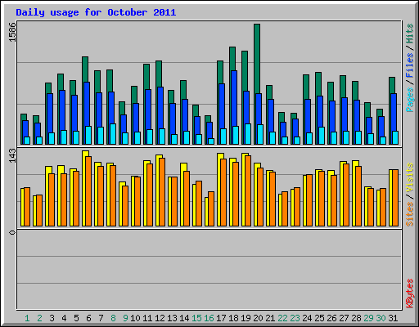Click day label '22' on the x-axis
419x327 pixels.
pyautogui.click(x=282, y=318)
